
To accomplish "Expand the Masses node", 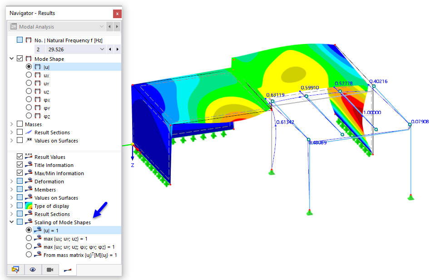I will tap(11, 124).
